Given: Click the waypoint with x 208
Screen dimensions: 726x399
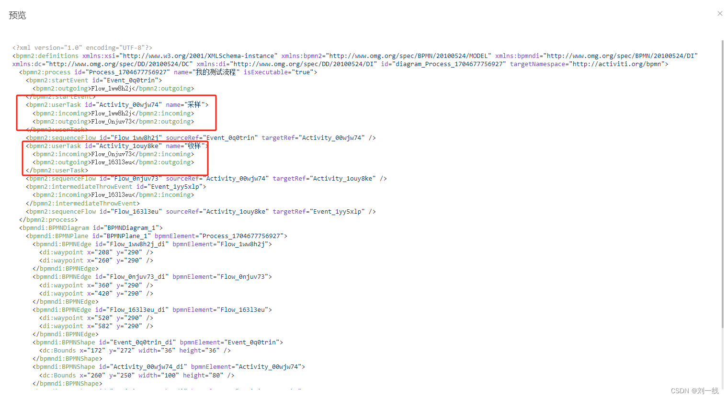Looking at the screenshot, I should pyautogui.click(x=96, y=252).
